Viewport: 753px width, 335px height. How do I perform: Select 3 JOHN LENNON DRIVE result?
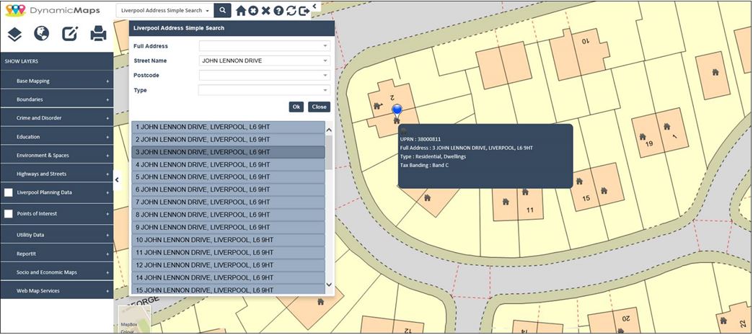coord(228,152)
